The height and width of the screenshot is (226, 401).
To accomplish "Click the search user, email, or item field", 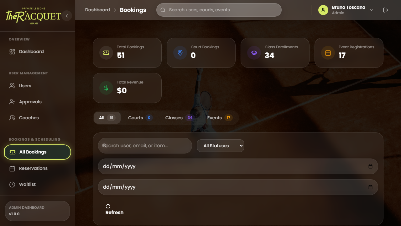I will (x=147, y=146).
